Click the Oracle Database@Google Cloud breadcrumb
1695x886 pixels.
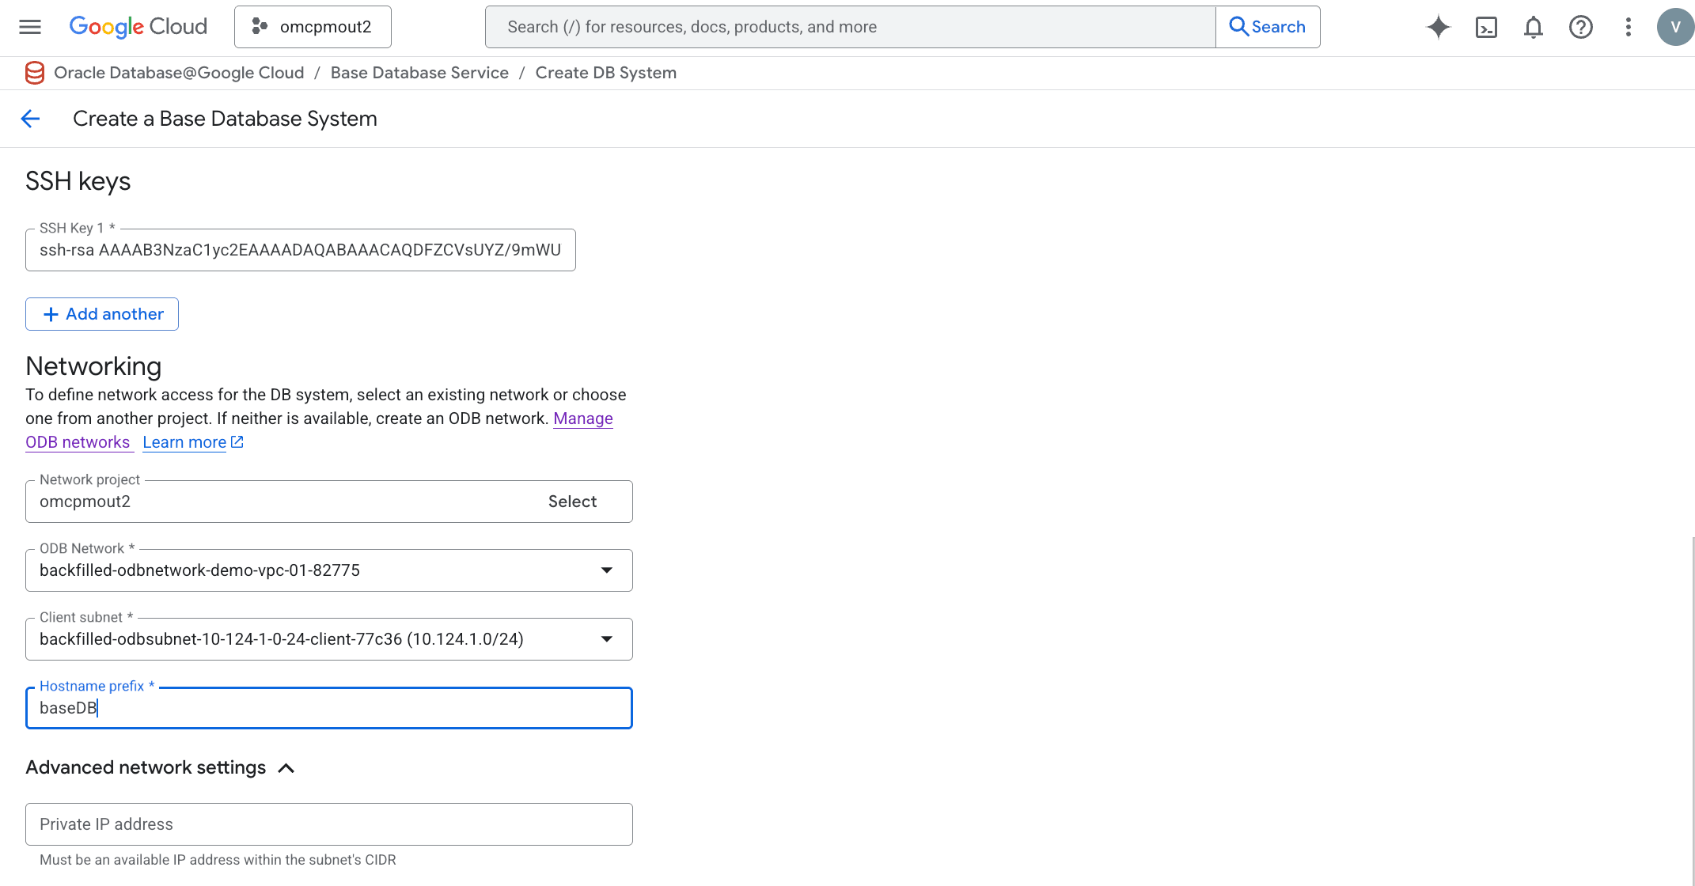click(x=178, y=72)
